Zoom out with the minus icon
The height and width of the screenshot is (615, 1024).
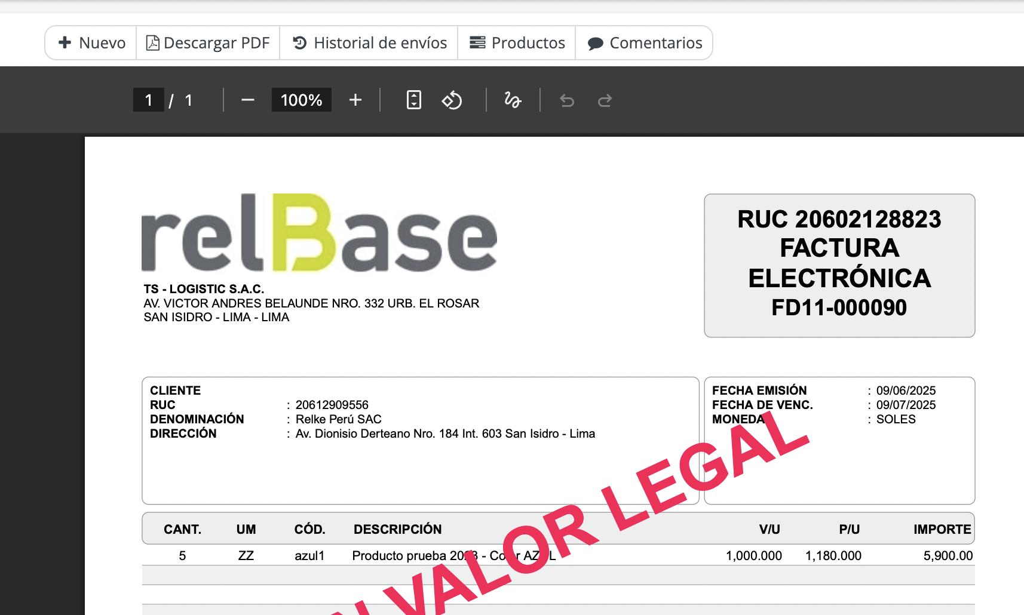pyautogui.click(x=247, y=100)
